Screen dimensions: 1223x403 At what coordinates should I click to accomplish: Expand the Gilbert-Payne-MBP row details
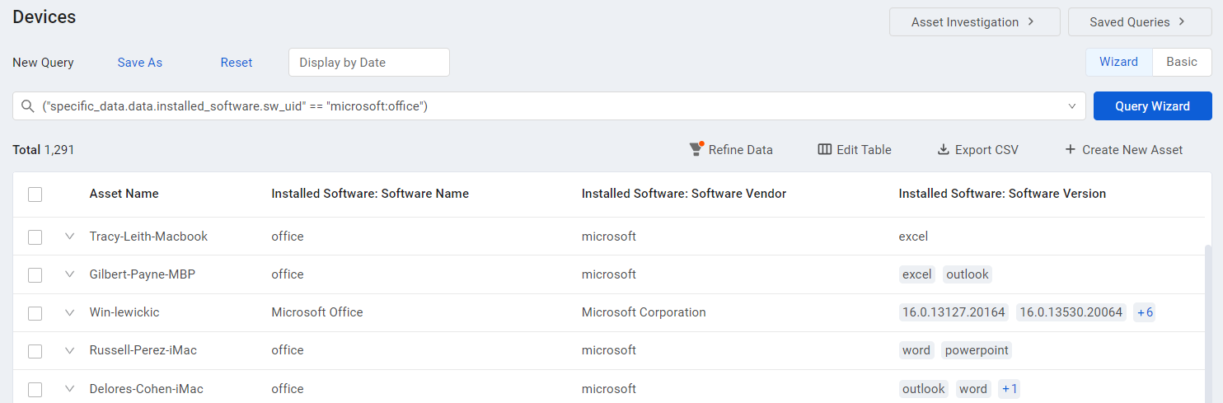point(69,274)
